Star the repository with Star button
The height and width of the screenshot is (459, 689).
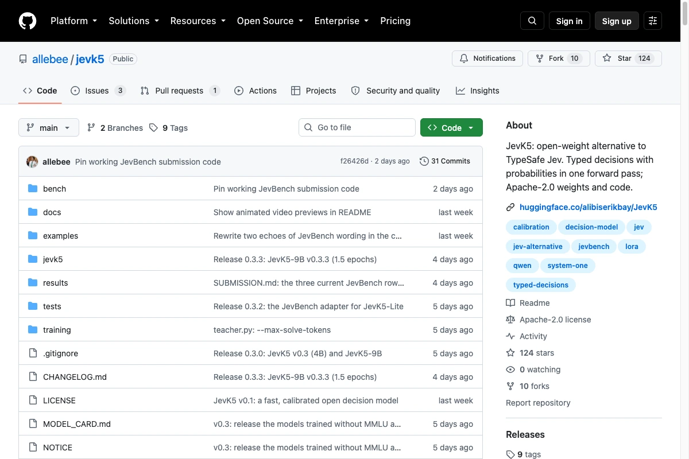(x=628, y=59)
